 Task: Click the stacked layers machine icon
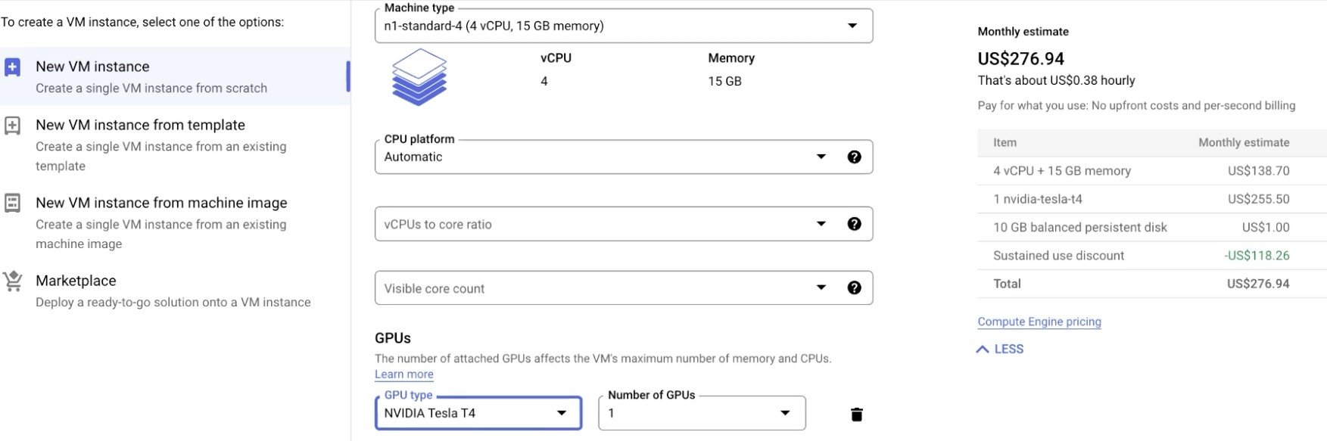419,76
